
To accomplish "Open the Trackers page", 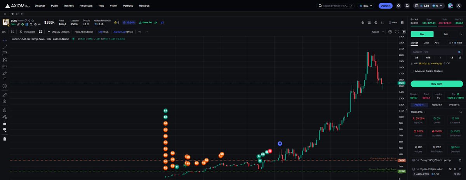I will (x=69, y=6).
